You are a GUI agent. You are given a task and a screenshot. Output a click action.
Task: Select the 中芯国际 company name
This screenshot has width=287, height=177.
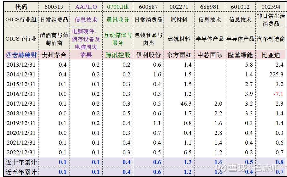pyautogui.click(x=209, y=55)
